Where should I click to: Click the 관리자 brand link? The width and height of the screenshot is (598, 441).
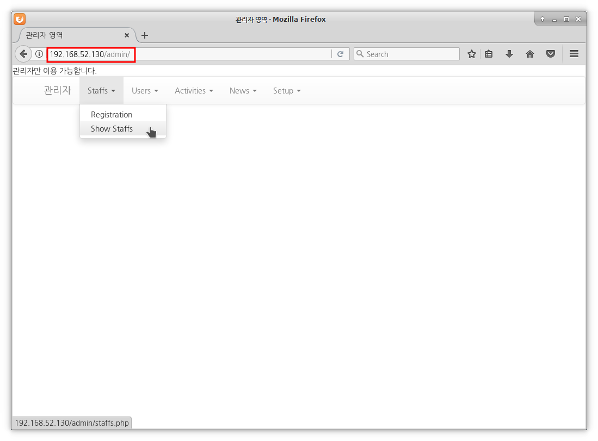coord(58,90)
